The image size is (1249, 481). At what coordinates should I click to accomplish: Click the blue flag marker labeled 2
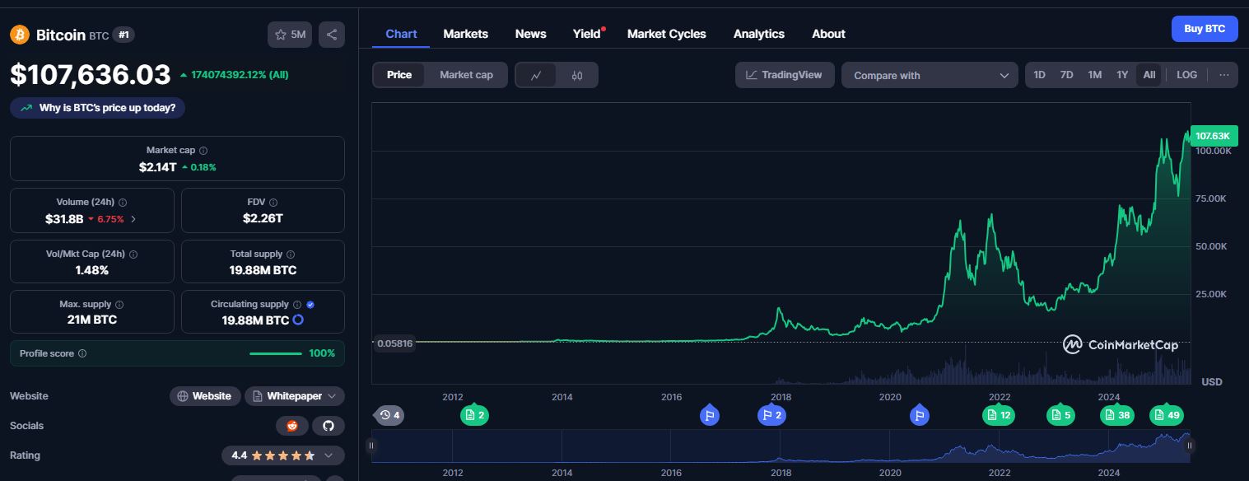[x=771, y=415]
